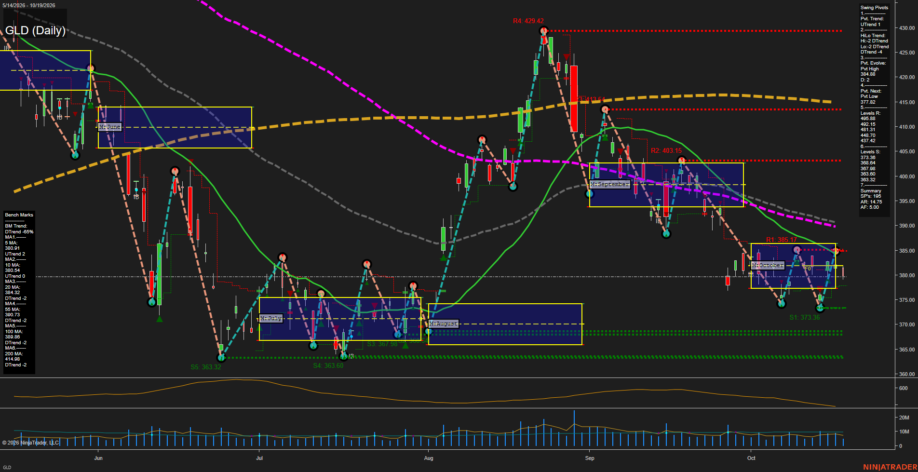This screenshot has height=472, width=918.
Task: Click the Summary SP's: 195 entry
Action: [871, 196]
